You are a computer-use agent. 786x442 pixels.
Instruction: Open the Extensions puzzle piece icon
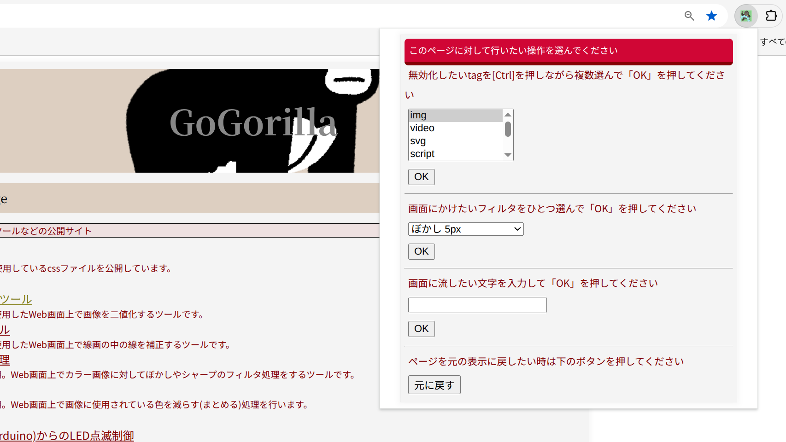pyautogui.click(x=771, y=16)
